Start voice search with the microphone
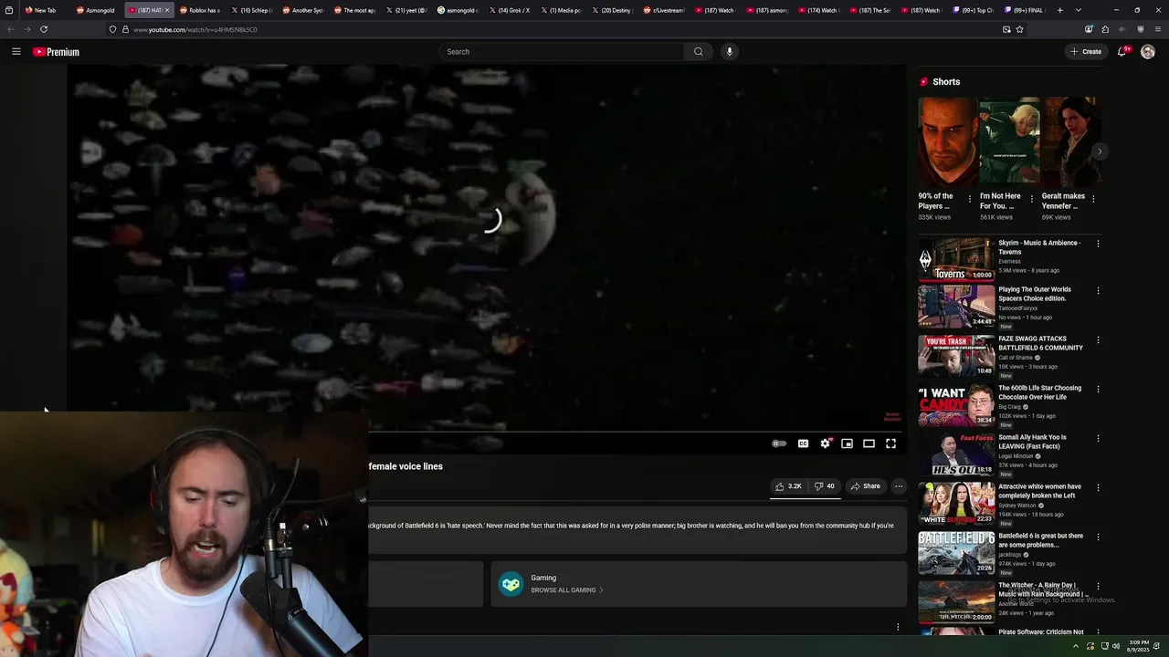 [x=729, y=52]
